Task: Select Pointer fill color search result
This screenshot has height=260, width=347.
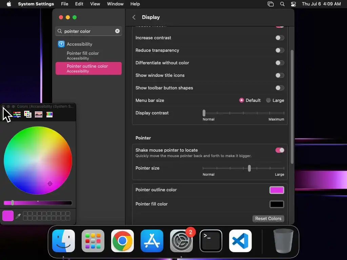Action: [88, 56]
